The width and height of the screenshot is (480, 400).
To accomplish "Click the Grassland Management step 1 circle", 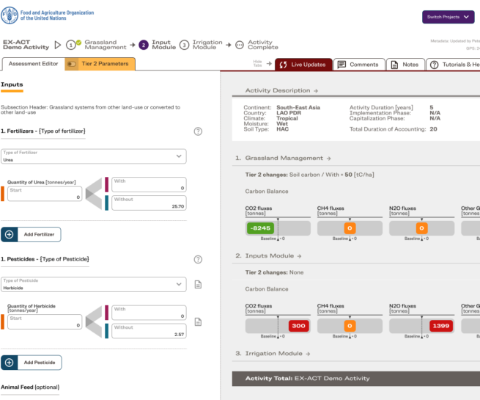I will pyautogui.click(x=72, y=45).
